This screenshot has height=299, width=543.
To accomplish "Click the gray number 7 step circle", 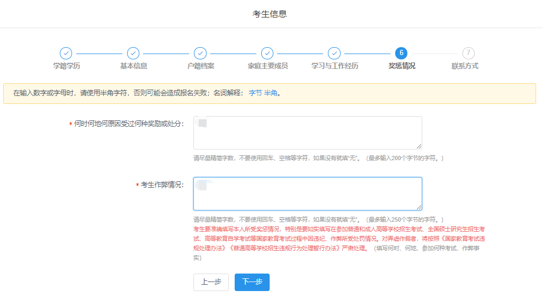I will (468, 53).
